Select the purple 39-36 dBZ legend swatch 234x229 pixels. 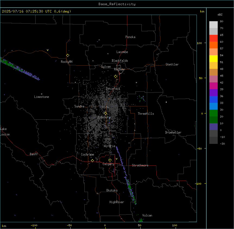point(213,92)
